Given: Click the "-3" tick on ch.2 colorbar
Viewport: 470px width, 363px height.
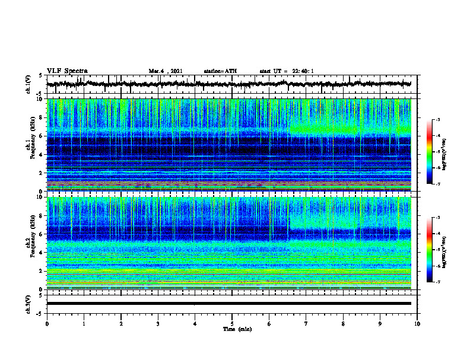Looking at the screenshot, I should tap(437, 218).
